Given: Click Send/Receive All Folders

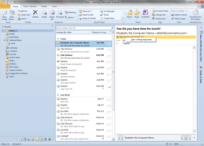Looking at the screenshot, I should tap(195, 15).
